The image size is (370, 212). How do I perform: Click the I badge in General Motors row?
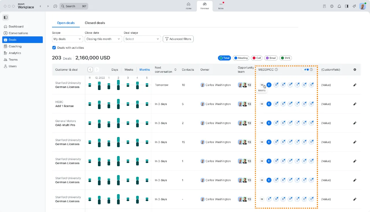(x=297, y=123)
